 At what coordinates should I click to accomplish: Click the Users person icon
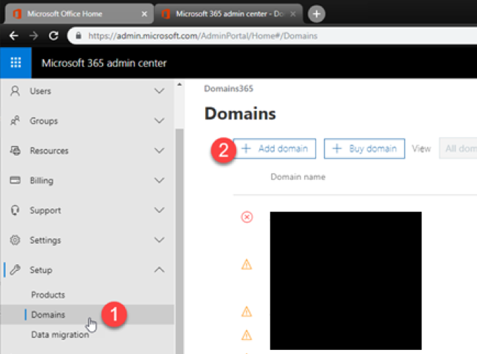click(x=15, y=91)
